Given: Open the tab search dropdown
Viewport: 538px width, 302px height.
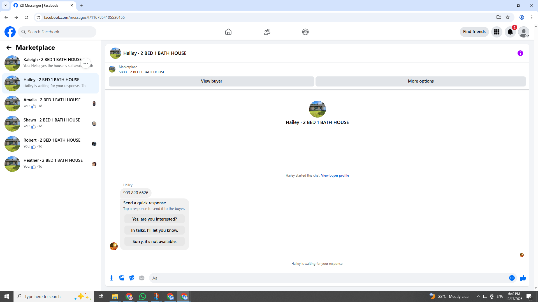Looking at the screenshot, I should point(5,5).
